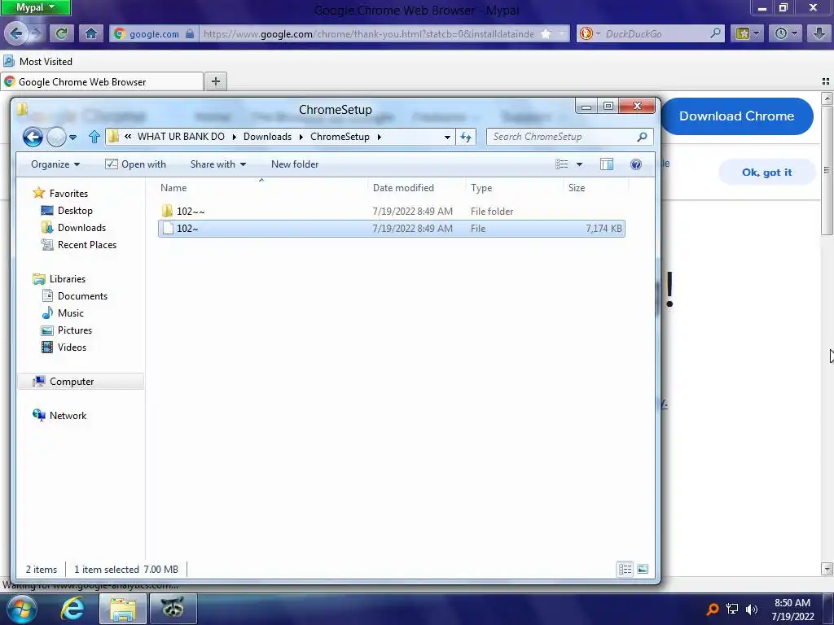The width and height of the screenshot is (834, 625).
Task: Click the search magnifier in DuckDuckGo box
Action: click(x=716, y=33)
